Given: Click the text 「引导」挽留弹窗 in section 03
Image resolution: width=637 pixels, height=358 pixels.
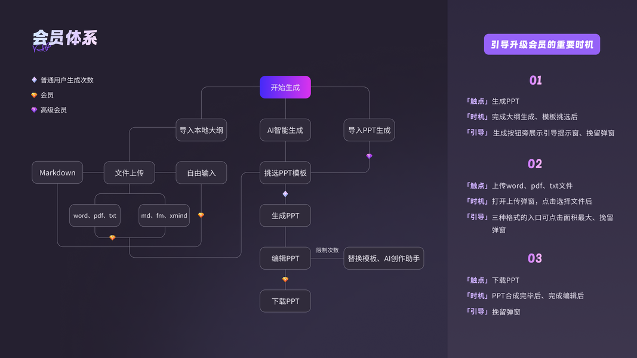Looking at the screenshot, I should click(494, 311).
